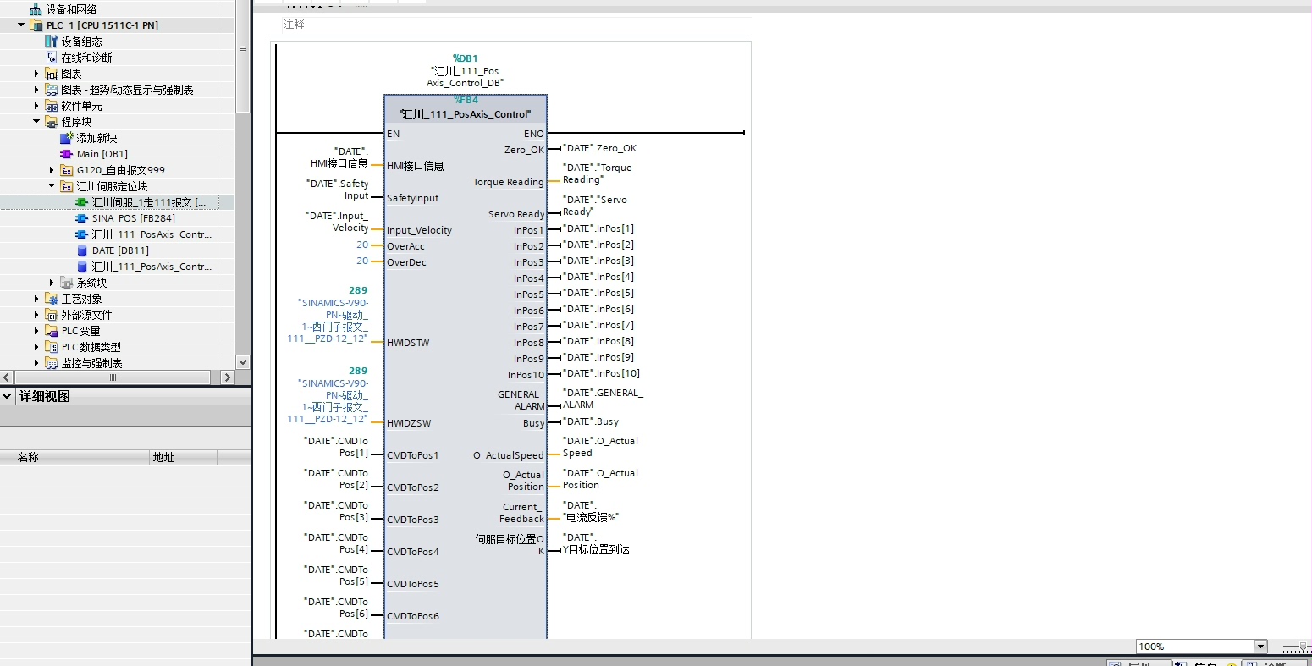Collapse the 汇川伺服定位块 group node
Image resolution: width=1312 pixels, height=666 pixels.
(x=52, y=186)
